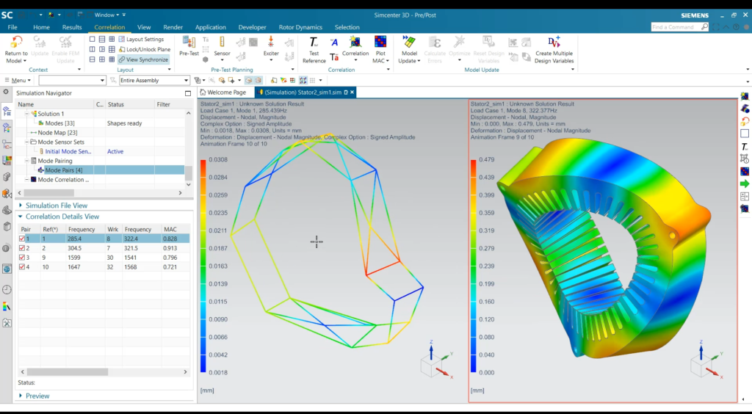Image resolution: width=752 pixels, height=414 pixels.
Task: Select the Exciter tool icon
Action: click(271, 43)
